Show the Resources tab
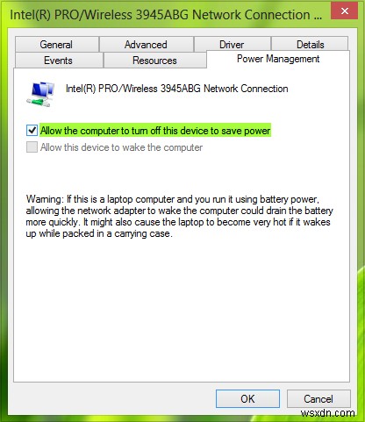Screen dimensions: 365x422 pos(154,61)
